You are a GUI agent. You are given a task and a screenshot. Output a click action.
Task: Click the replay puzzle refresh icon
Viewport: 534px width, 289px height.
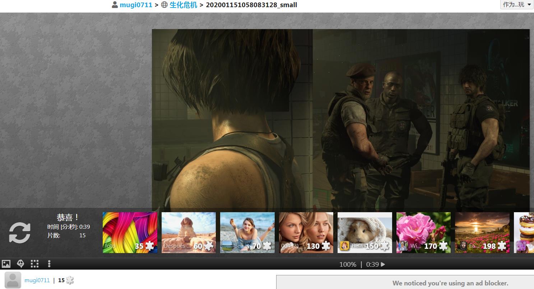coord(20,233)
